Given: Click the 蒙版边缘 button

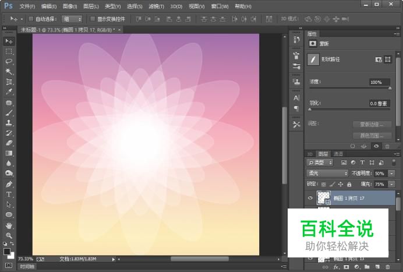Looking at the screenshot, I should (372, 125).
